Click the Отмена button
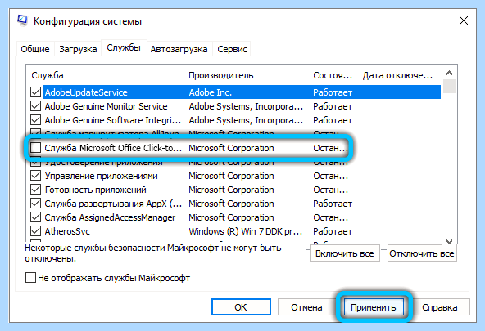The width and height of the screenshot is (485, 331). (x=306, y=307)
